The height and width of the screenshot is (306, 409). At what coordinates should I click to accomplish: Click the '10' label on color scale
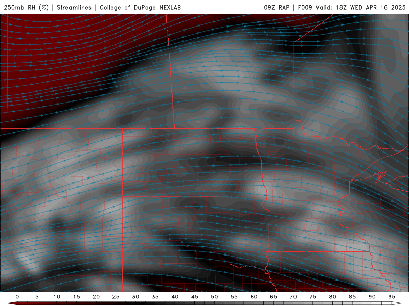[57, 297]
